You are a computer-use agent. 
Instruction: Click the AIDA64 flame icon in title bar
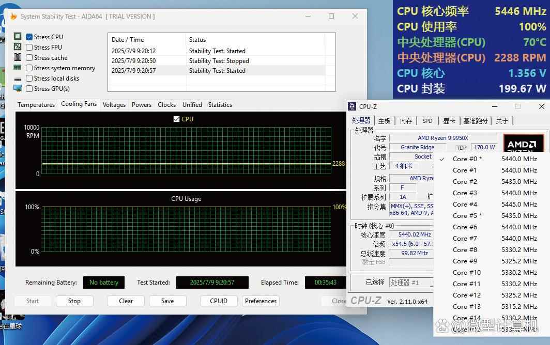13,17
